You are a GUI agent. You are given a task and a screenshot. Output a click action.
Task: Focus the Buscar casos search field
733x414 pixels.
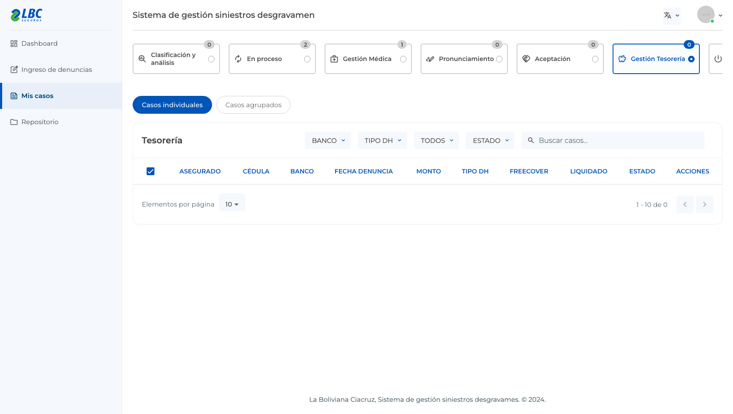(613, 140)
